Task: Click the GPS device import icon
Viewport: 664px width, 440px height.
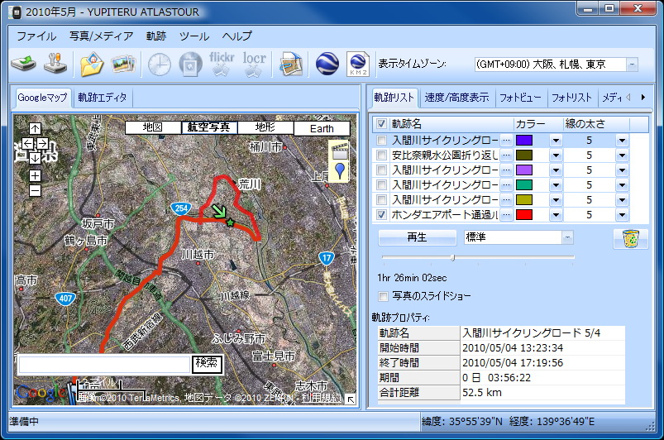Action: 23,64
